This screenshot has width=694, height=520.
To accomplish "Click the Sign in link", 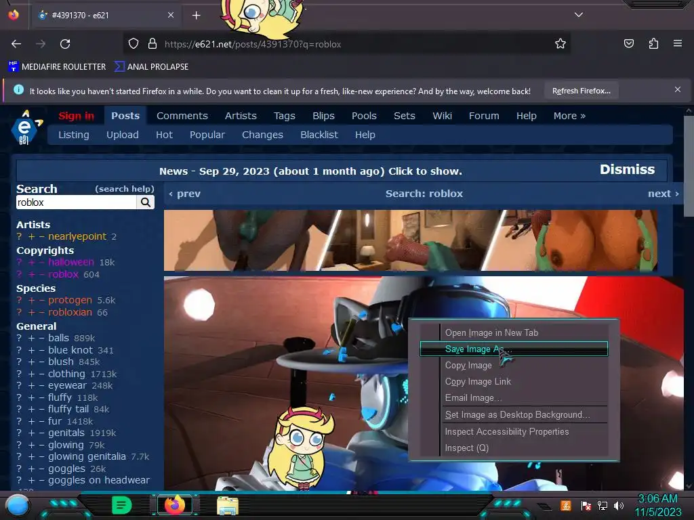I will (76, 116).
